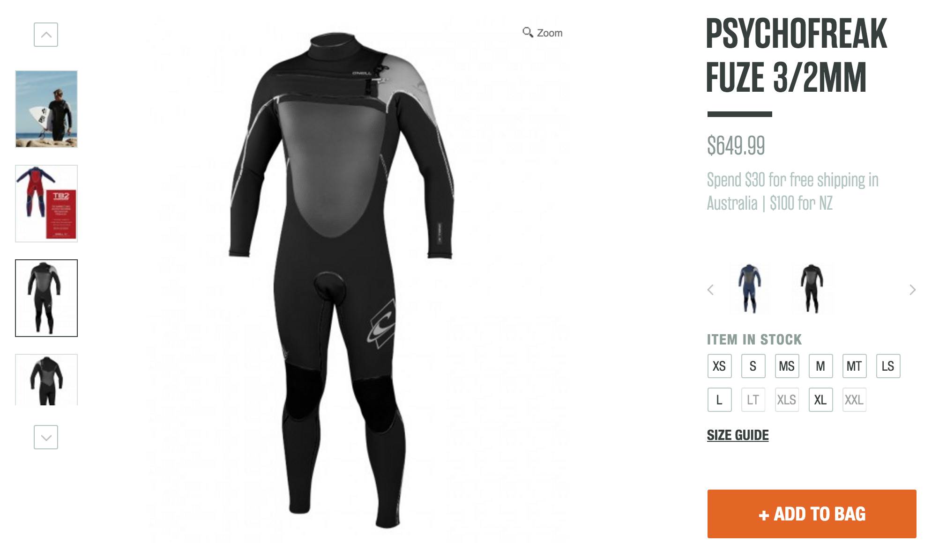Pick size LS option
Viewport: 939px width, 557px height.
pos(888,366)
